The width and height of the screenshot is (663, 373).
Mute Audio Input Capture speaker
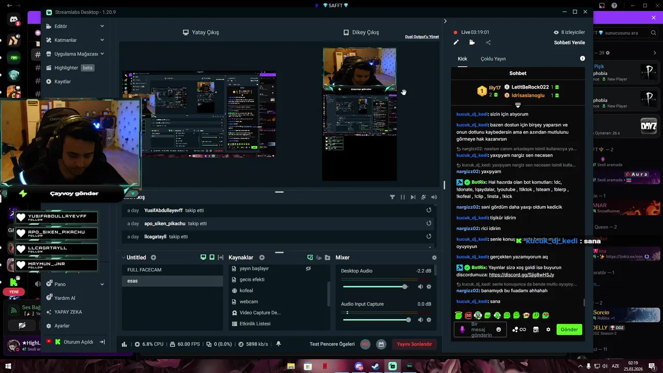click(x=420, y=320)
